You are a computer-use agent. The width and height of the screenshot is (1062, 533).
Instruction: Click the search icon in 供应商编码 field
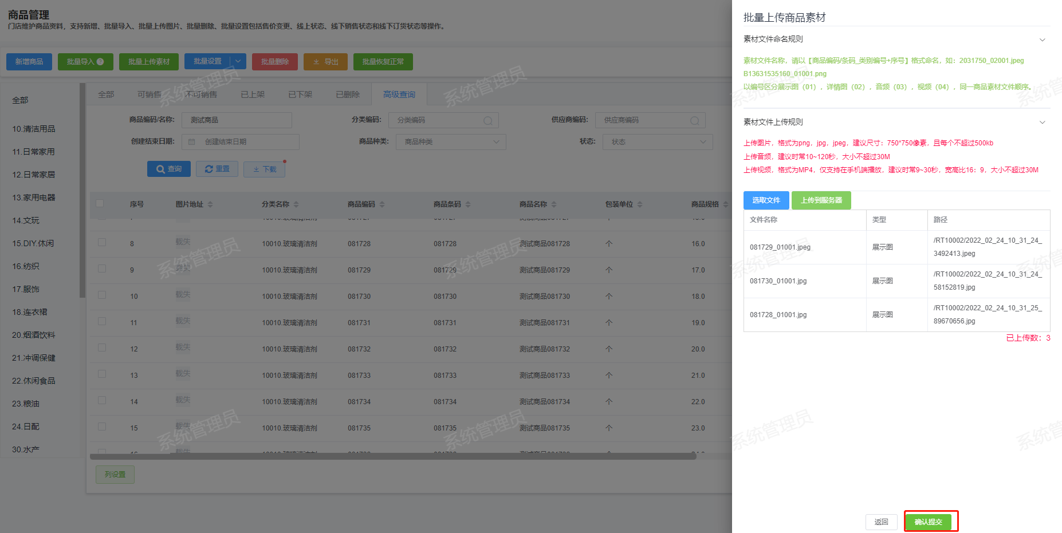[x=694, y=120]
